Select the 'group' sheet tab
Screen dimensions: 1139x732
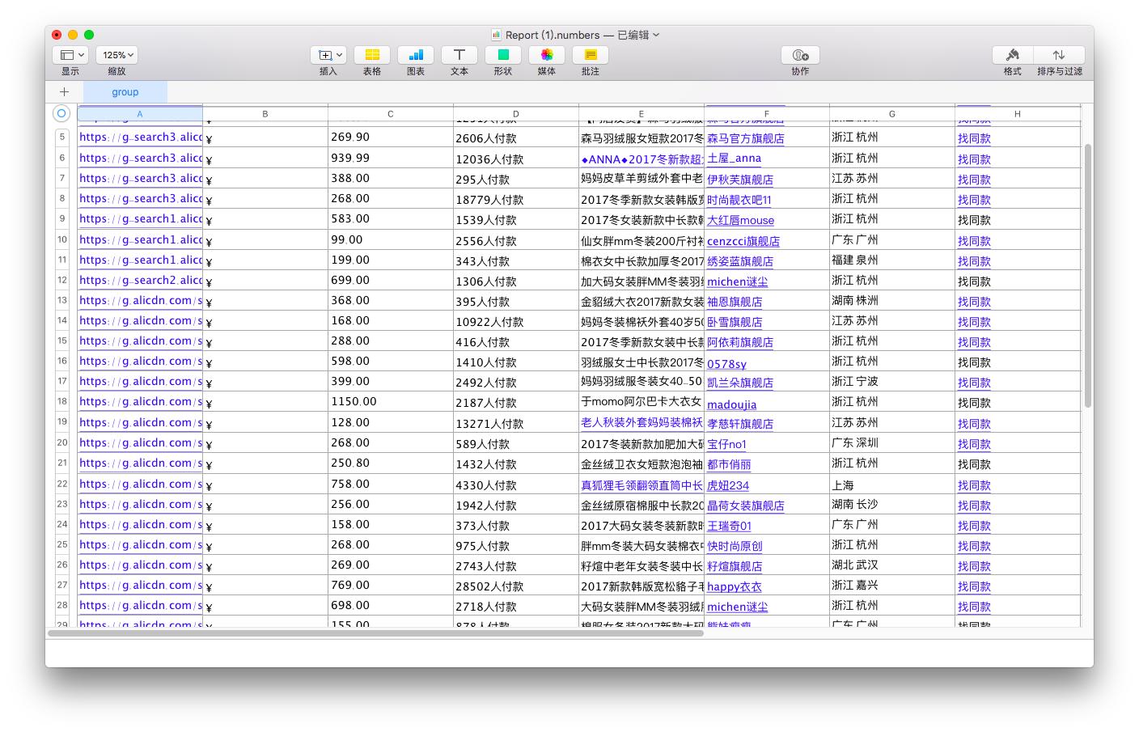(125, 92)
